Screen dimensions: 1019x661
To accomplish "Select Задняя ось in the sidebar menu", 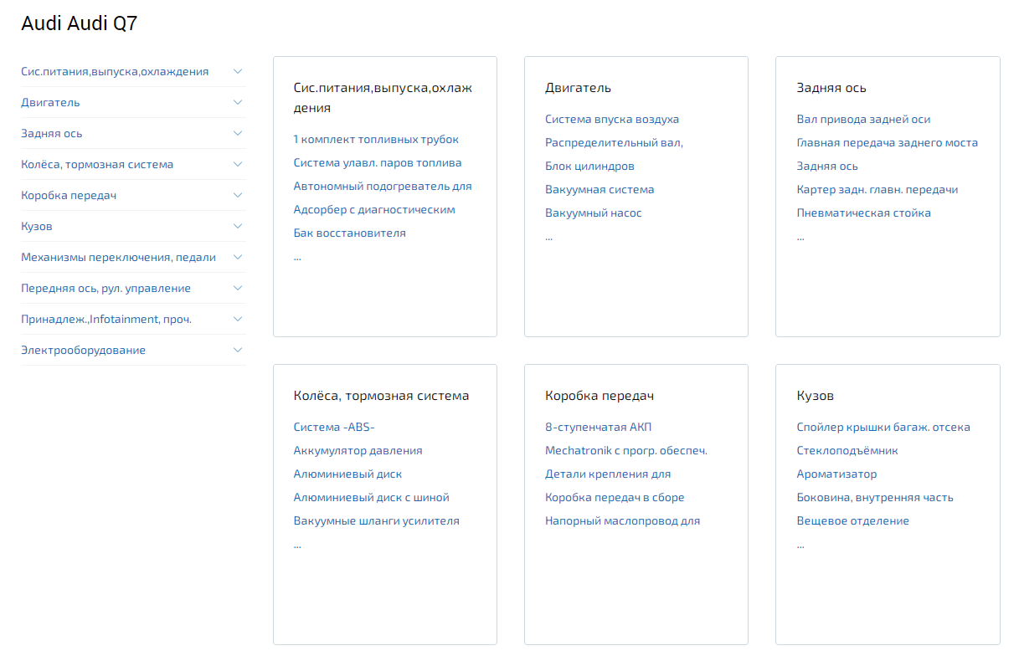I will click(52, 133).
